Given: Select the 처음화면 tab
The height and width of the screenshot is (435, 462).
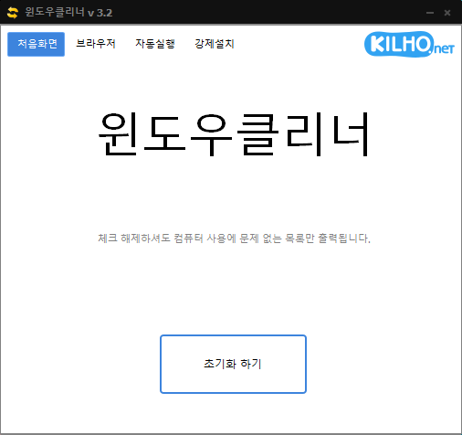Looking at the screenshot, I should click(x=36, y=44).
